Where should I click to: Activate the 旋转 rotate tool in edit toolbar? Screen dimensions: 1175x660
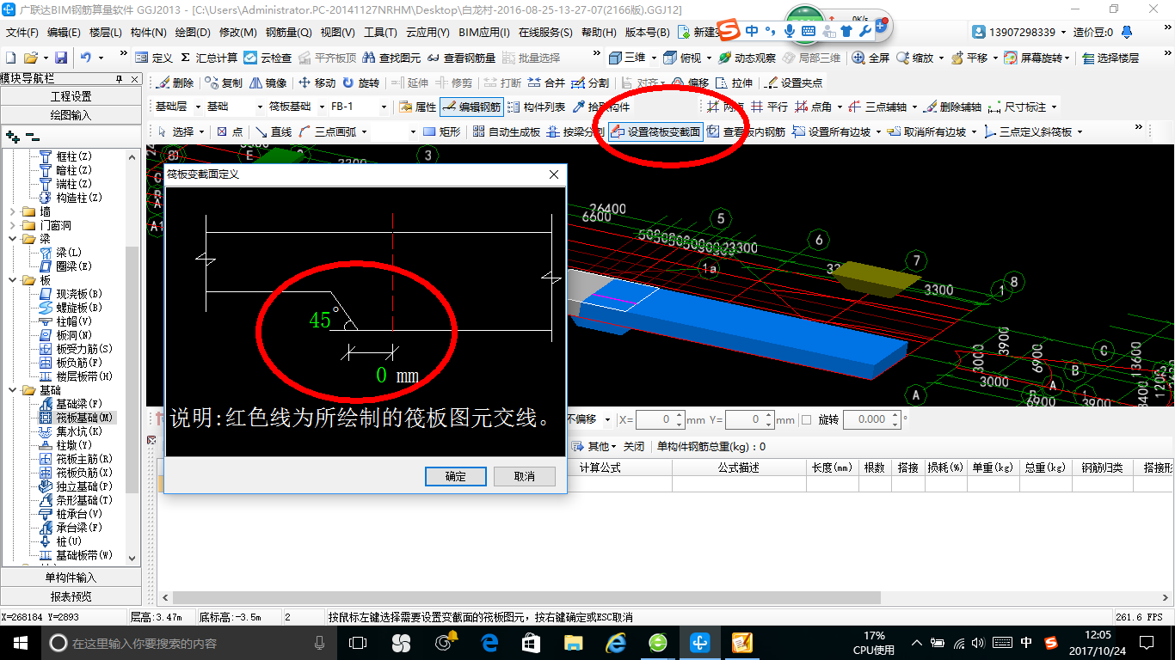click(x=361, y=82)
